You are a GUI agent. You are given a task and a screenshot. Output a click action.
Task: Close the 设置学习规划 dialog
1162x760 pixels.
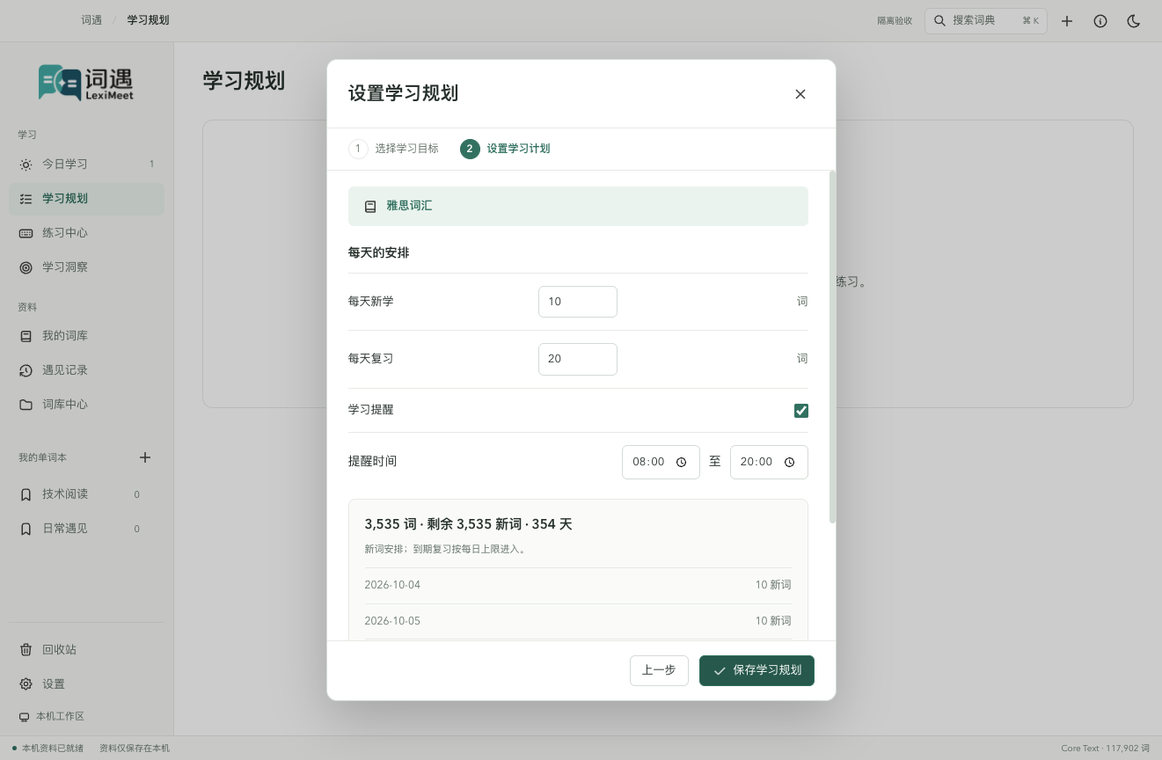pos(800,94)
